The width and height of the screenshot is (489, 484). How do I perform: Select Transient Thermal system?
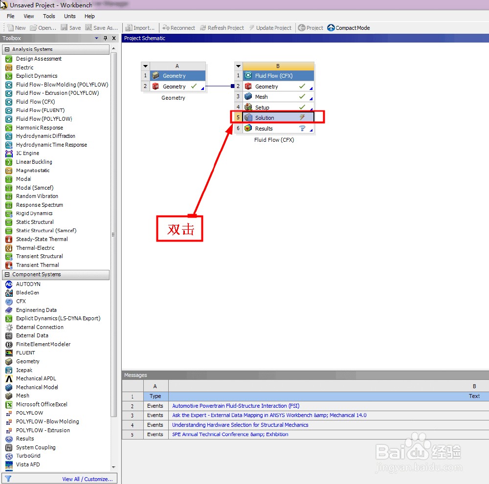38,265
